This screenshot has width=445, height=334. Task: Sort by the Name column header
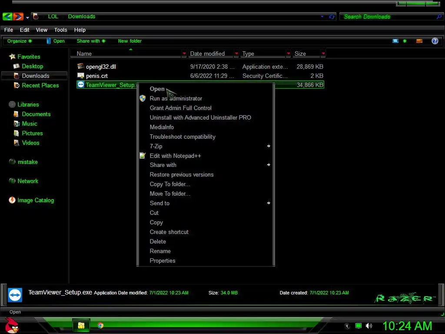[126, 53]
